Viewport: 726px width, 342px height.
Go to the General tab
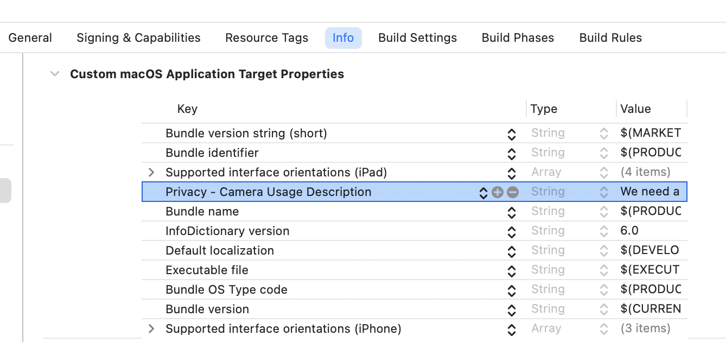pos(30,38)
